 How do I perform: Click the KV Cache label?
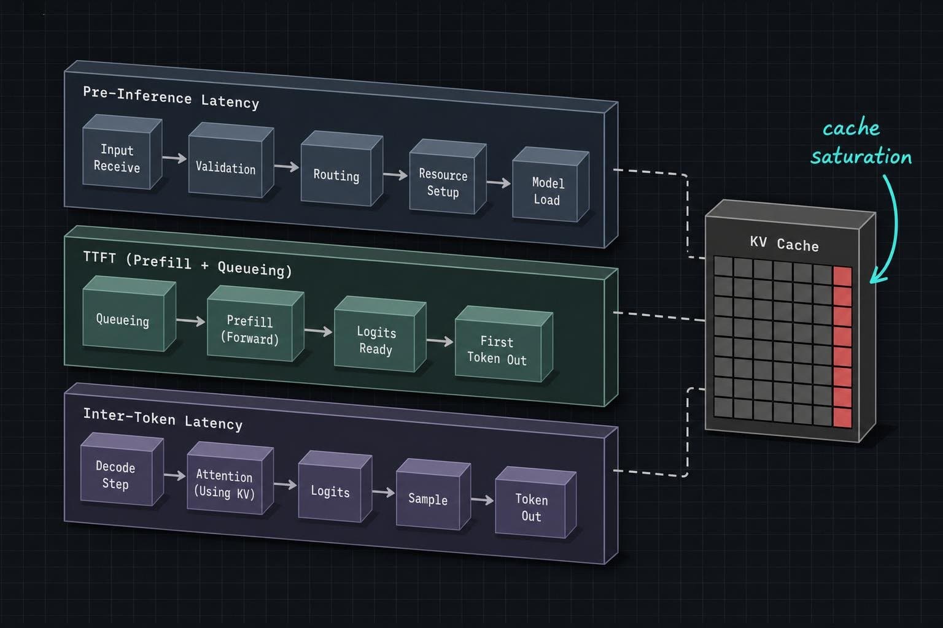[x=785, y=243]
